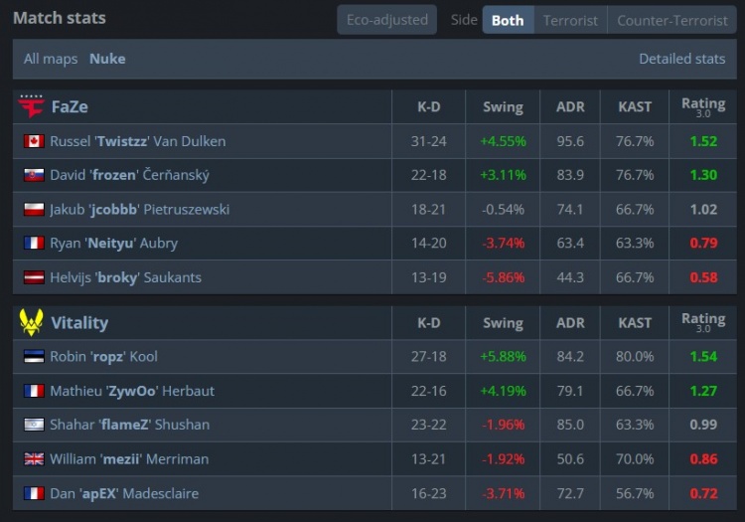
Task: Select the Both side filter
Action: click(x=508, y=20)
